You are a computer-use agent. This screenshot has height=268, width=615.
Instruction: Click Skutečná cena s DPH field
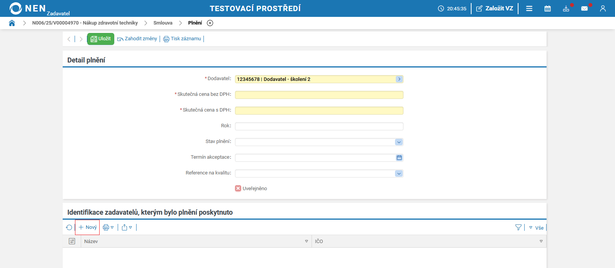[x=319, y=110]
